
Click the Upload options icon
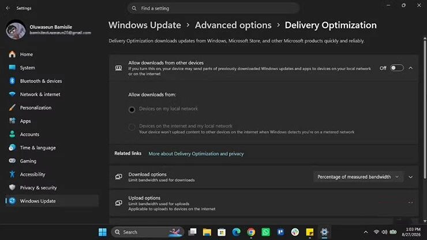[118, 203]
